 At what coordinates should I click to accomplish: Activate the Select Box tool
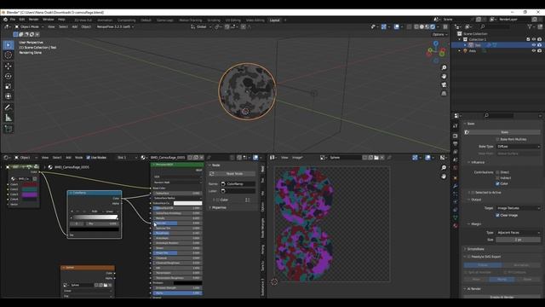point(9,45)
